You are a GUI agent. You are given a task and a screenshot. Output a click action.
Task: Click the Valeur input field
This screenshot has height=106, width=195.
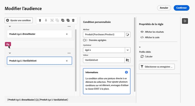point(103,60)
